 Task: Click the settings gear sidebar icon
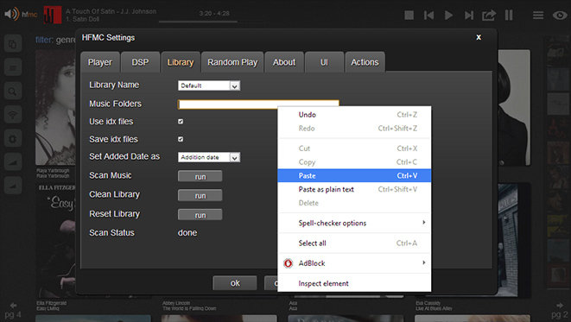(13, 138)
